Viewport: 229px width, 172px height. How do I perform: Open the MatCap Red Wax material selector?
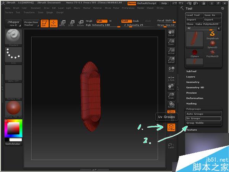13,109
